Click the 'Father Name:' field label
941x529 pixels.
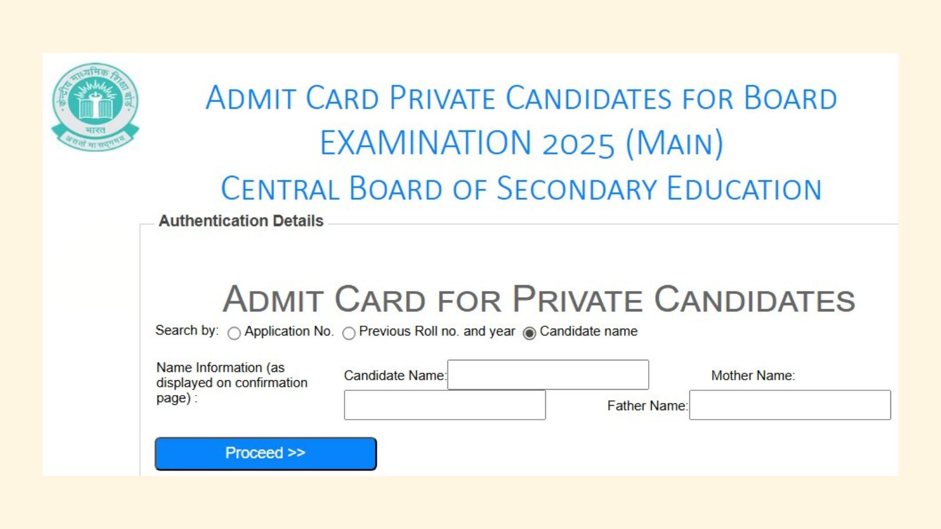[647, 406]
